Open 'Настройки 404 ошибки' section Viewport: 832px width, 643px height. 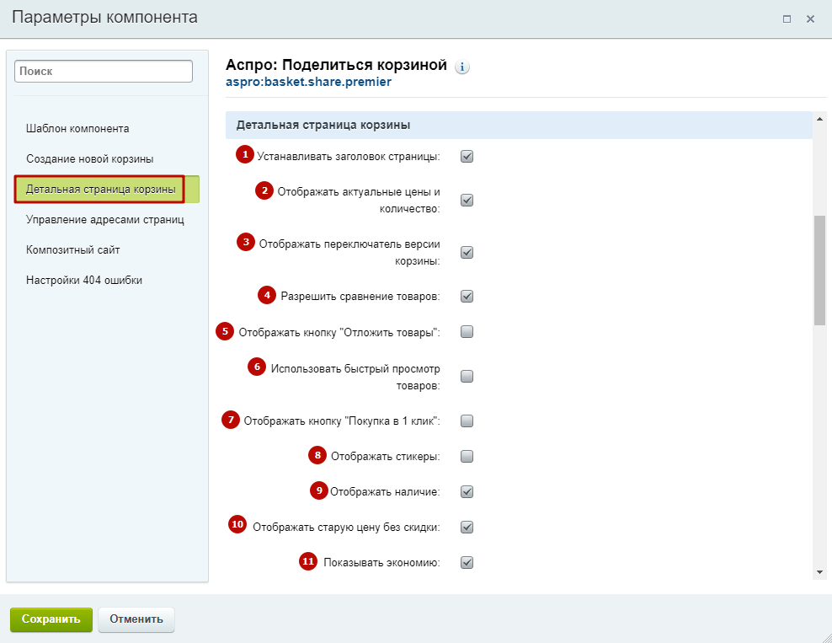pyautogui.click(x=84, y=280)
